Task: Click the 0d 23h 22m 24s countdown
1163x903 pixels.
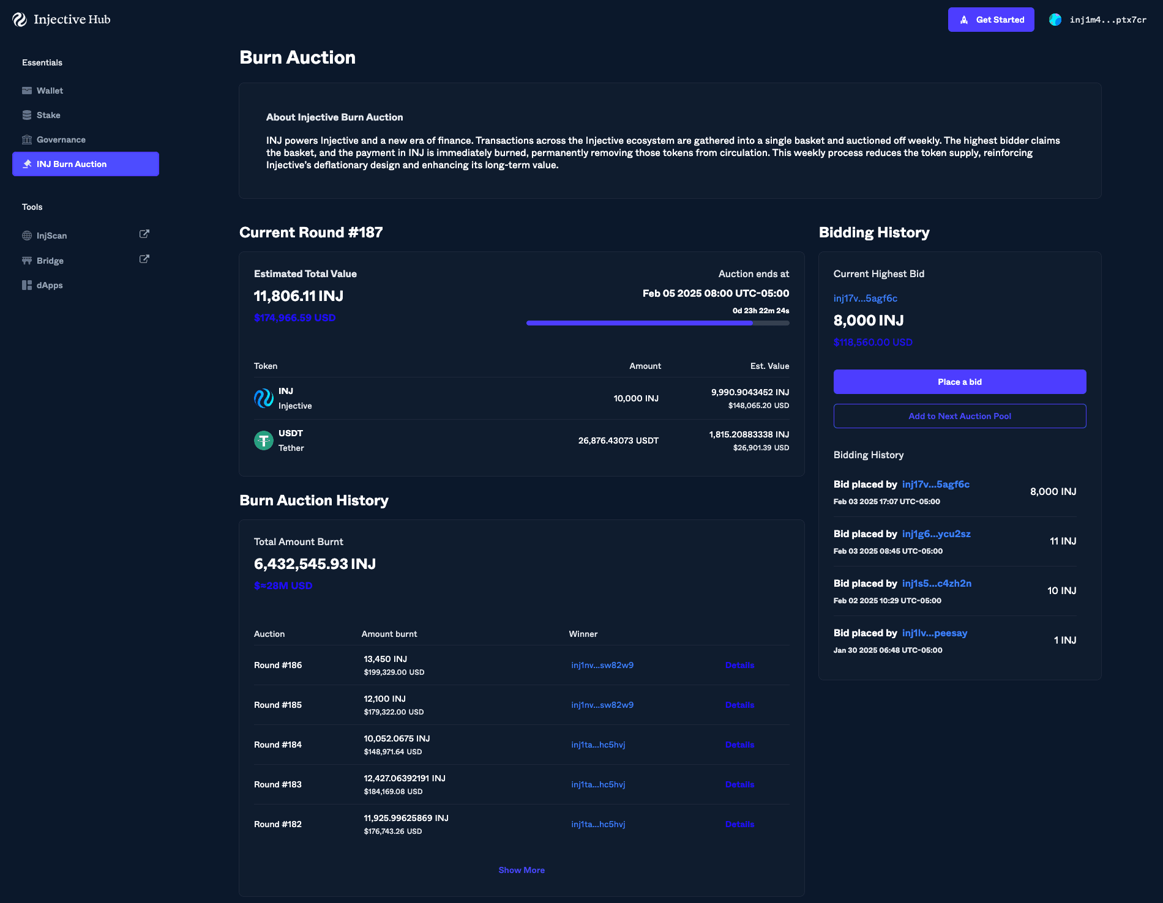Action: (761, 311)
